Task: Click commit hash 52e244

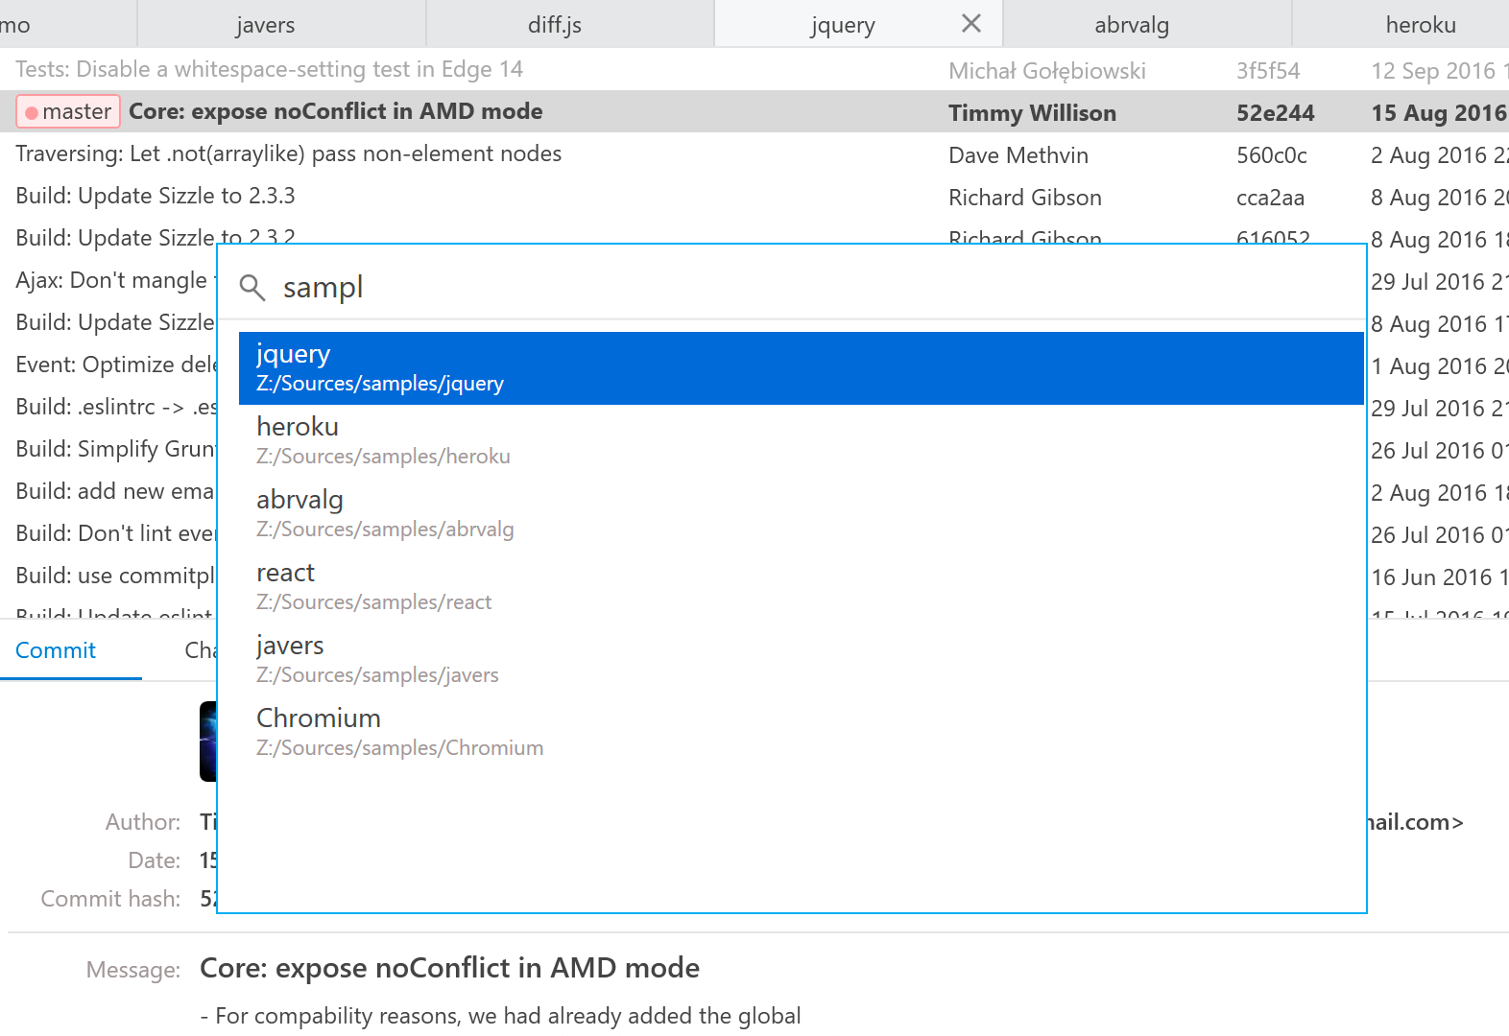Action: pos(1275,113)
